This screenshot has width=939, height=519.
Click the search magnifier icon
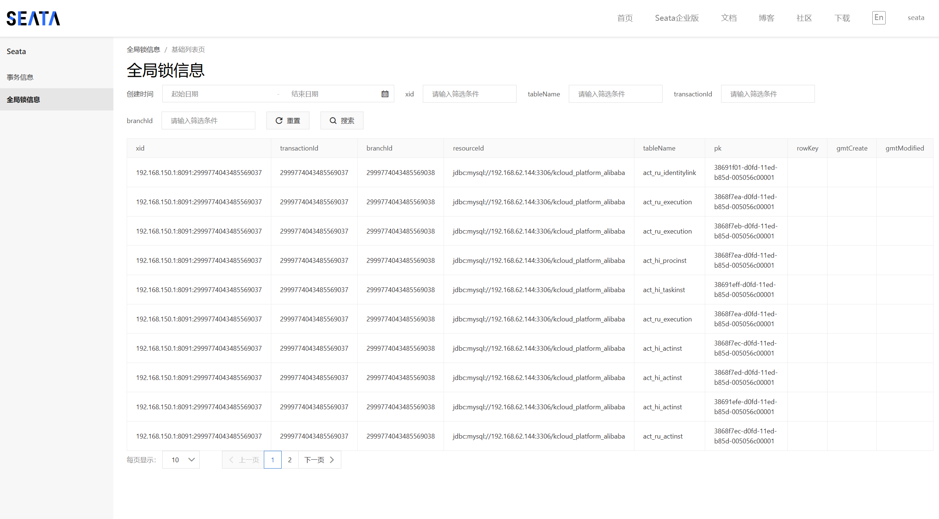(333, 120)
